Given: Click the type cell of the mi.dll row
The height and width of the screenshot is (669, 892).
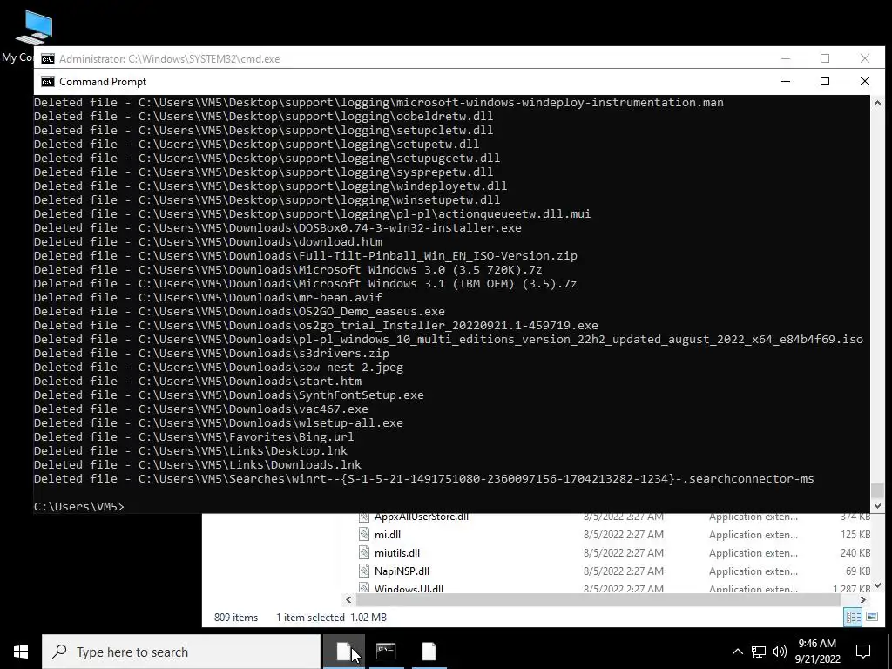Looking at the screenshot, I should pyautogui.click(x=753, y=535).
